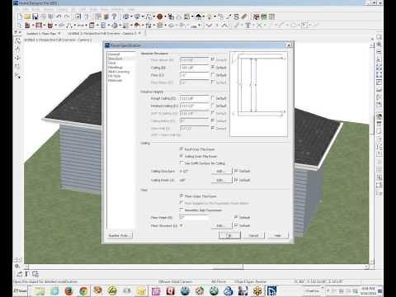Select the Text T tool icon

pos(247,26)
